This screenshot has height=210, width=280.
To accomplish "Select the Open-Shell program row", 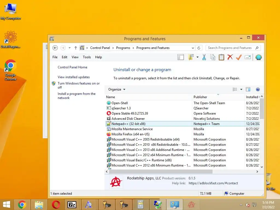I will point(182,103).
